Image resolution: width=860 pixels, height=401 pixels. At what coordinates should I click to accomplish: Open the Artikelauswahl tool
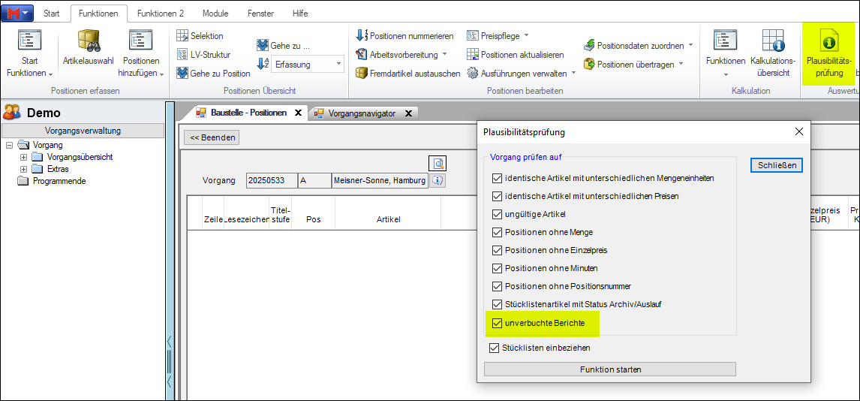pos(89,53)
